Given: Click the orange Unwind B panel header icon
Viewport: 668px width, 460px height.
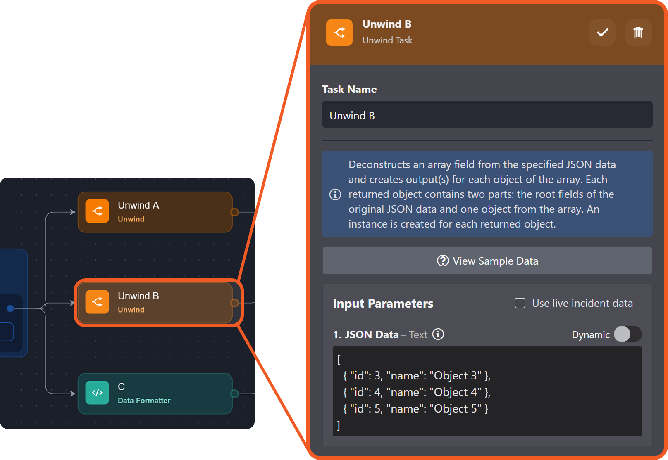Looking at the screenshot, I should pyautogui.click(x=339, y=33).
